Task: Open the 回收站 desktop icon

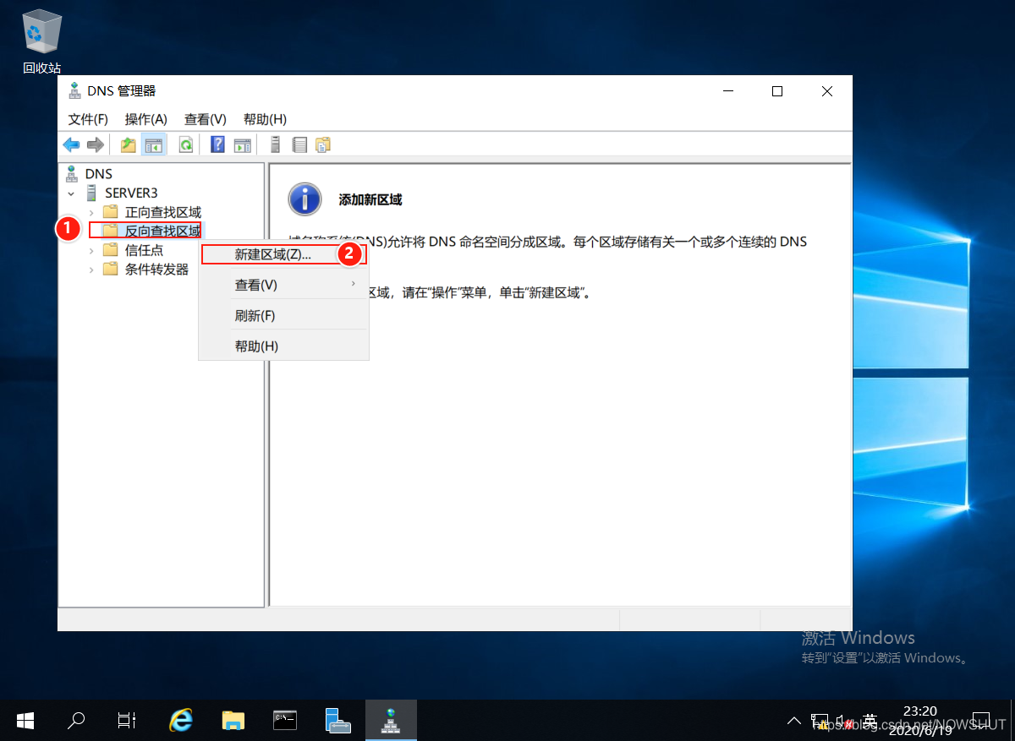Action: pos(41,38)
